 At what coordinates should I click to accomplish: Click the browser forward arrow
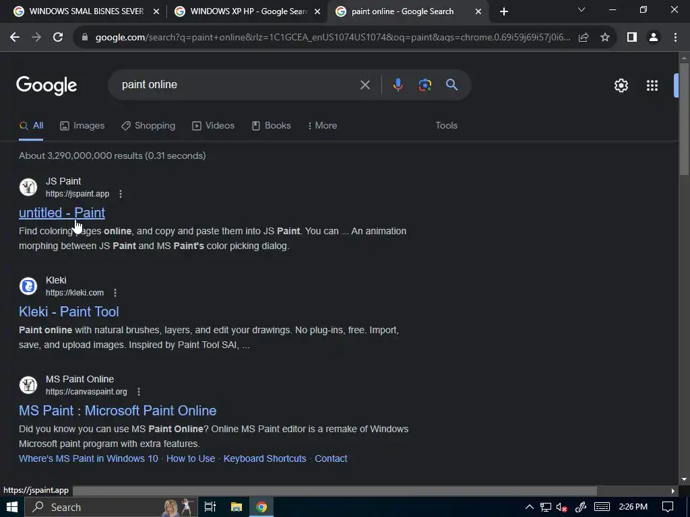pos(36,38)
